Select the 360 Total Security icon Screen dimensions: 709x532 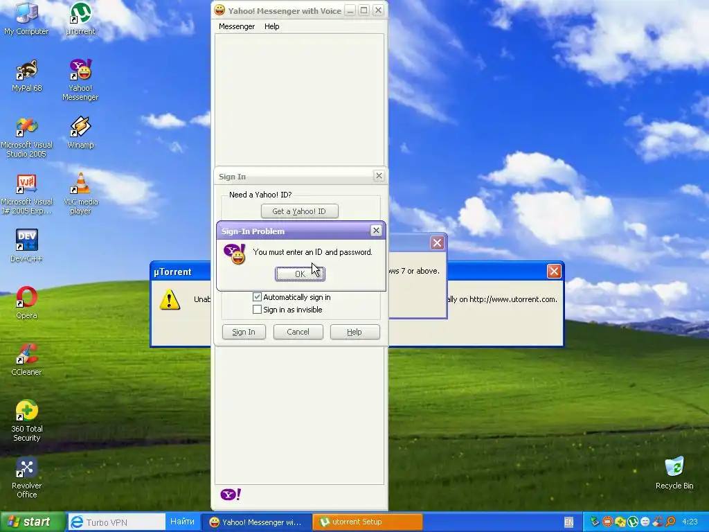(27, 420)
